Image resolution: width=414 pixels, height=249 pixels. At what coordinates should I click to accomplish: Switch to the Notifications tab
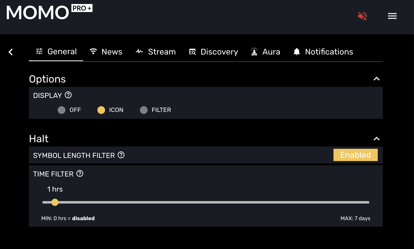323,52
